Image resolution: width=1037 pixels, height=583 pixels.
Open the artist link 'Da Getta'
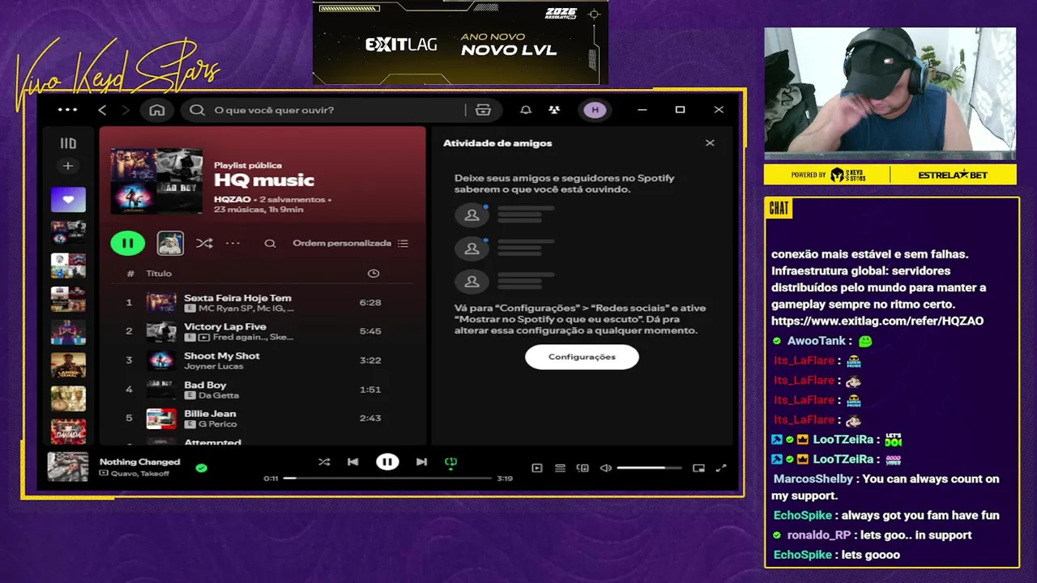click(x=219, y=395)
